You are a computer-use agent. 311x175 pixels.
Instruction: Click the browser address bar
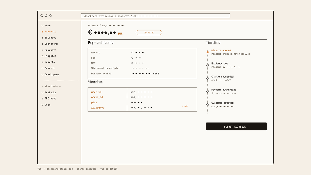point(155,16)
